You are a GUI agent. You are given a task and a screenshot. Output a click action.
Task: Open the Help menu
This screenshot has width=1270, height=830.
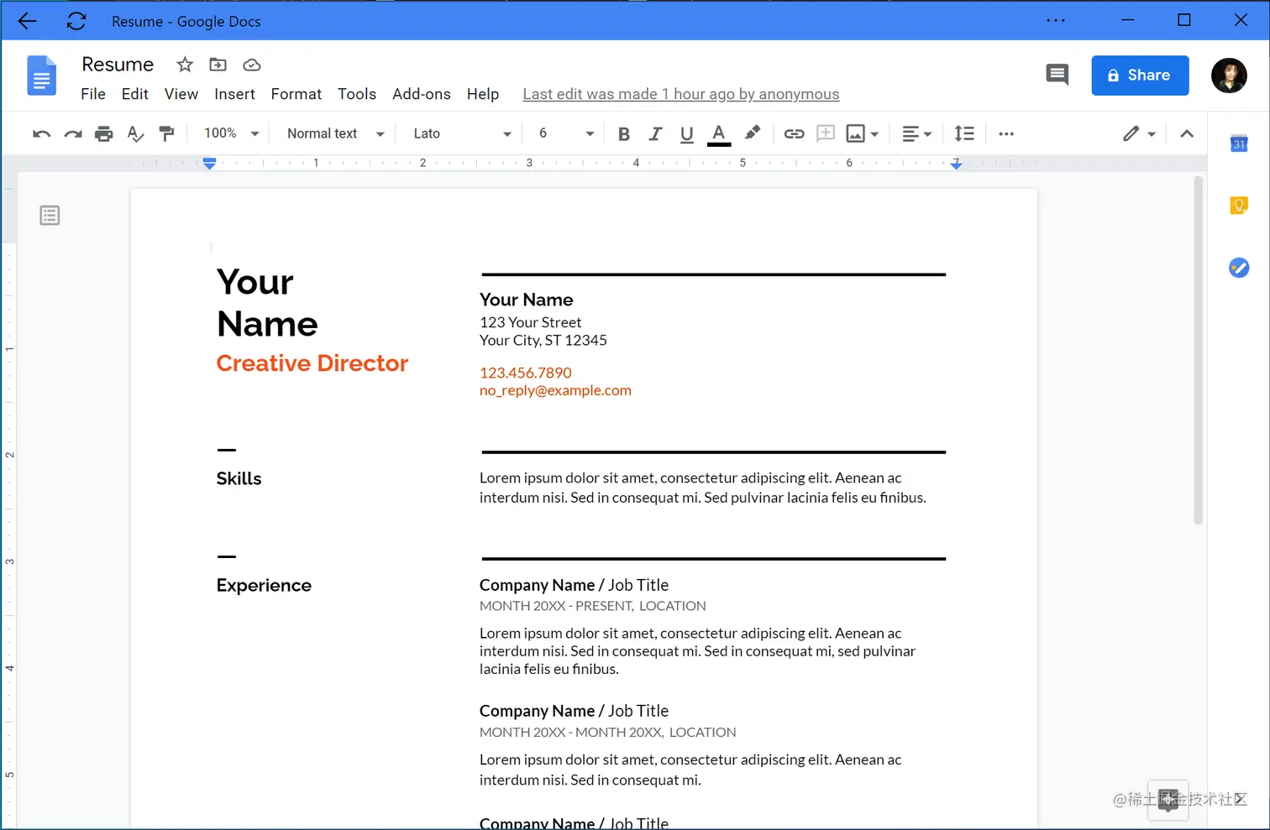(483, 94)
